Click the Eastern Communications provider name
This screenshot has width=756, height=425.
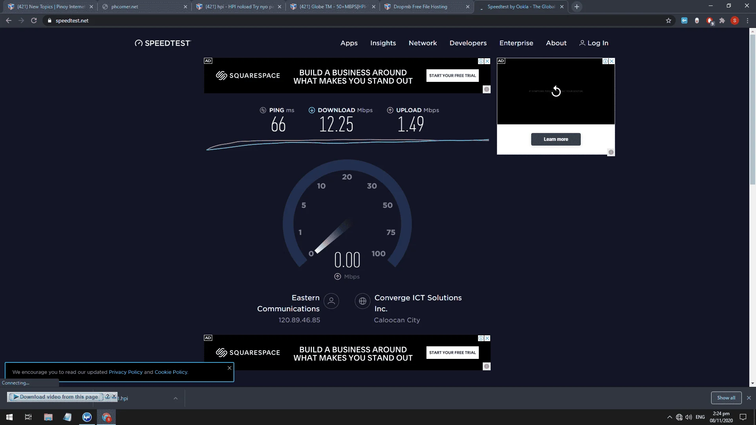[x=288, y=303]
